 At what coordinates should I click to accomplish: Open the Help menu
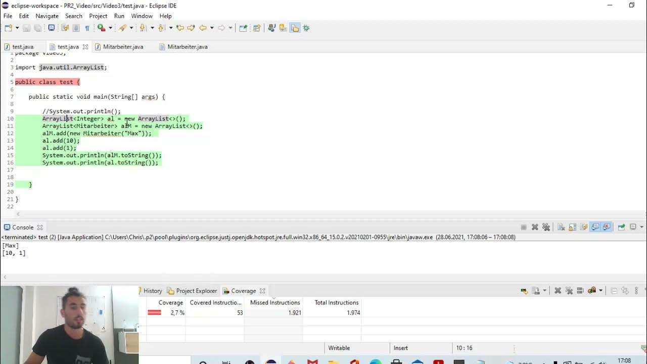click(165, 16)
